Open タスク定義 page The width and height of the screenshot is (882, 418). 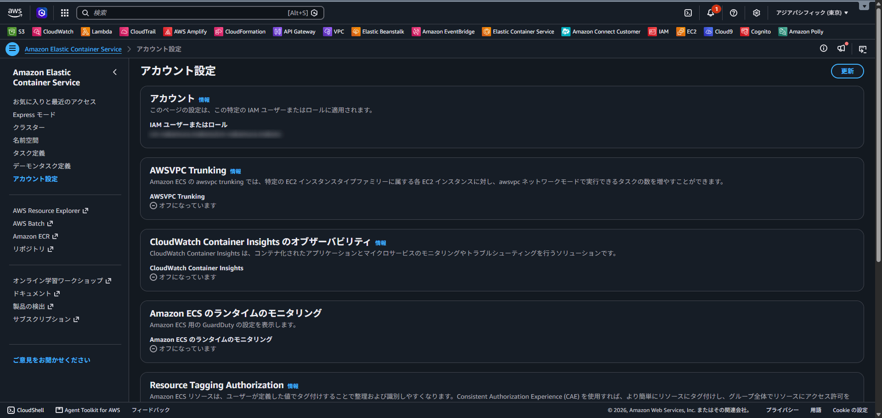point(29,153)
